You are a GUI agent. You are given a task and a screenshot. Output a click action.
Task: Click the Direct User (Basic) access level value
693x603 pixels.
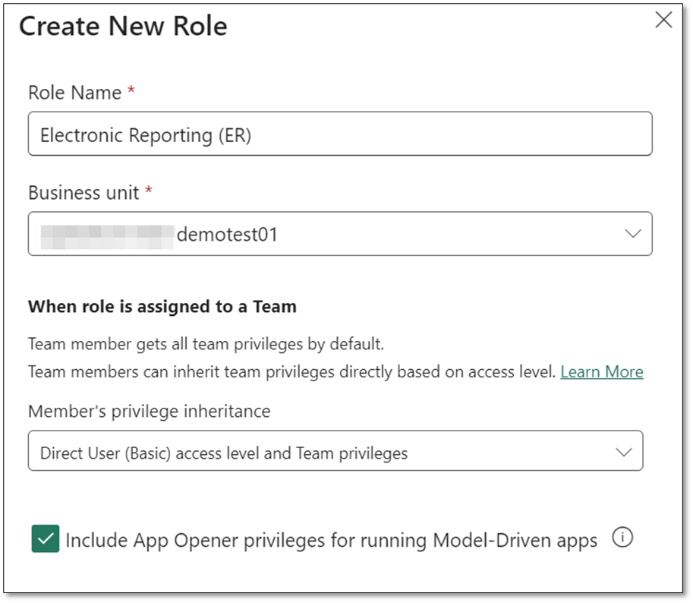223,453
